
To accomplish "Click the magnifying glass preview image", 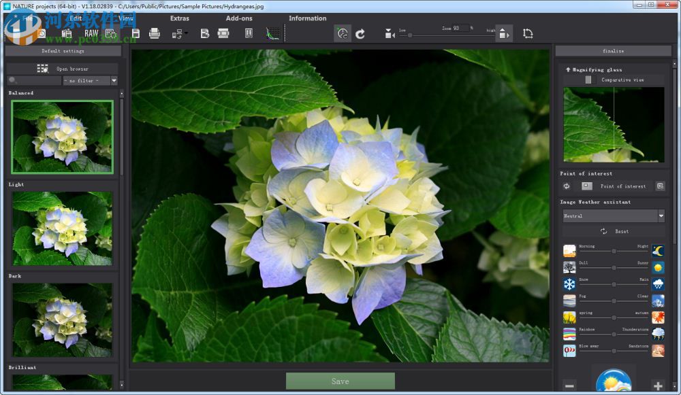I will (x=614, y=125).
